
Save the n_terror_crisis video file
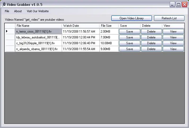(130, 32)
